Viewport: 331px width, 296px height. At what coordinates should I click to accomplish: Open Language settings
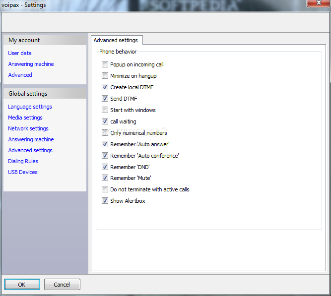click(30, 107)
